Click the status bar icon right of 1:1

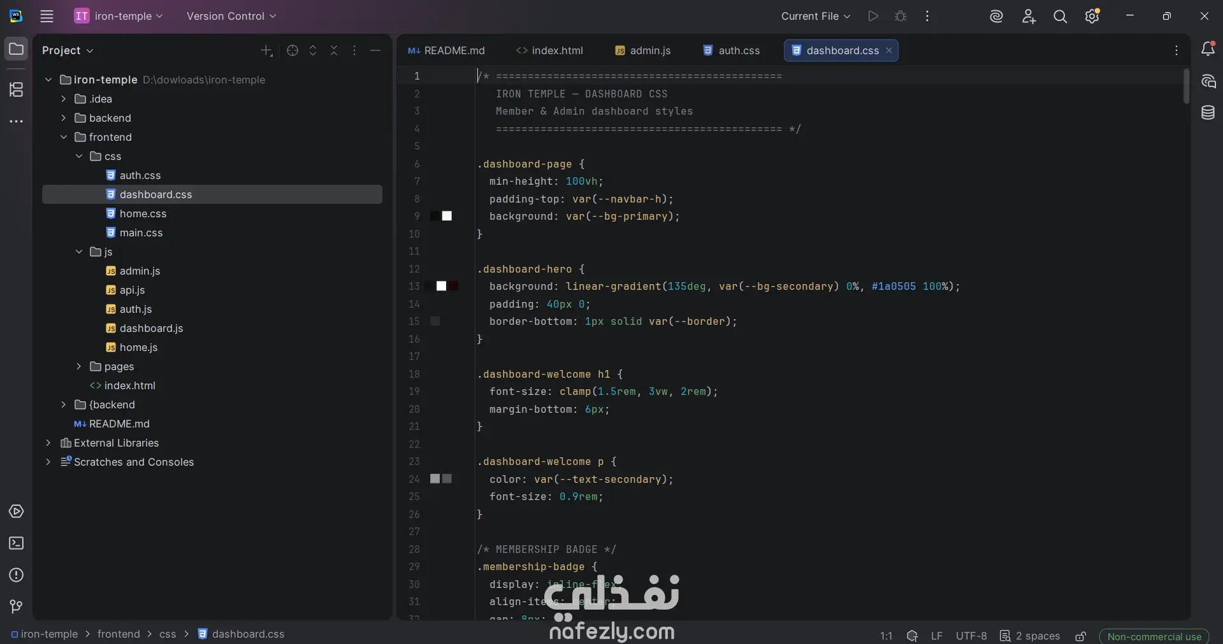tap(912, 636)
